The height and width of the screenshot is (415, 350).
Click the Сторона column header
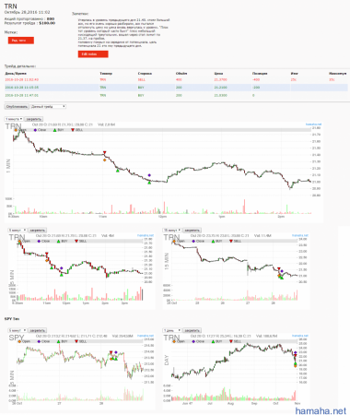pyautogui.click(x=145, y=74)
